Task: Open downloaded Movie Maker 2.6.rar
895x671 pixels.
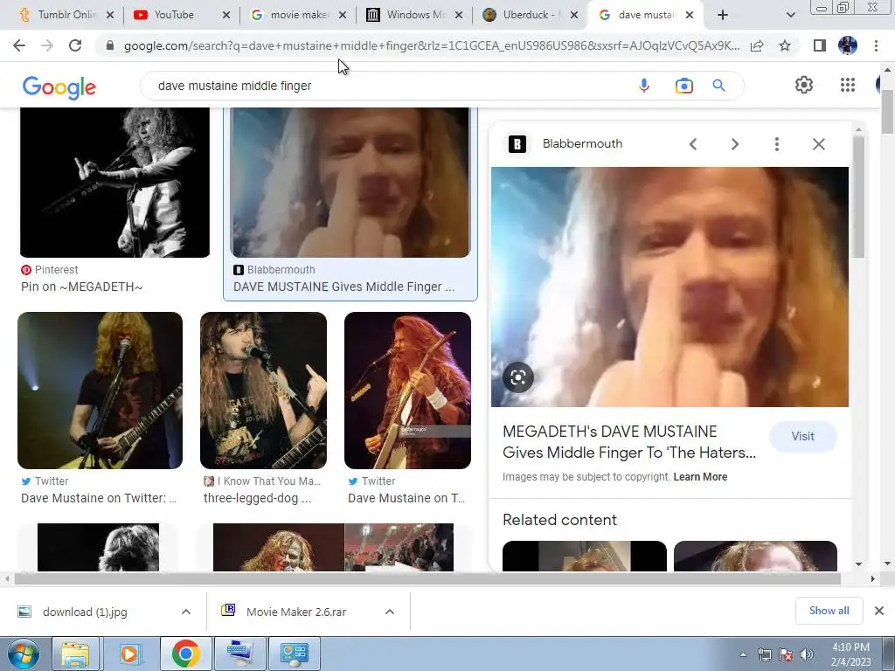Action: point(295,612)
